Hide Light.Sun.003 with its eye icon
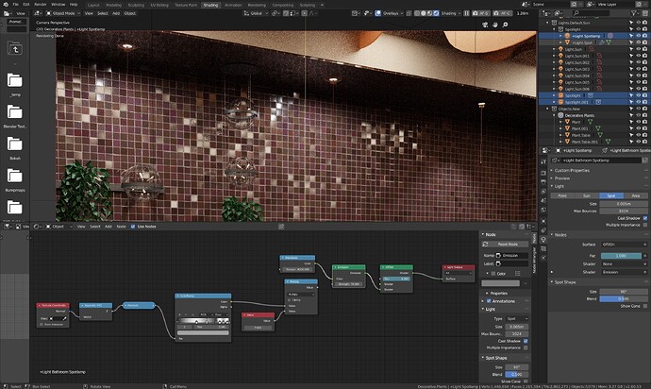Screen dimensions: 651x389 [x=638, y=69]
